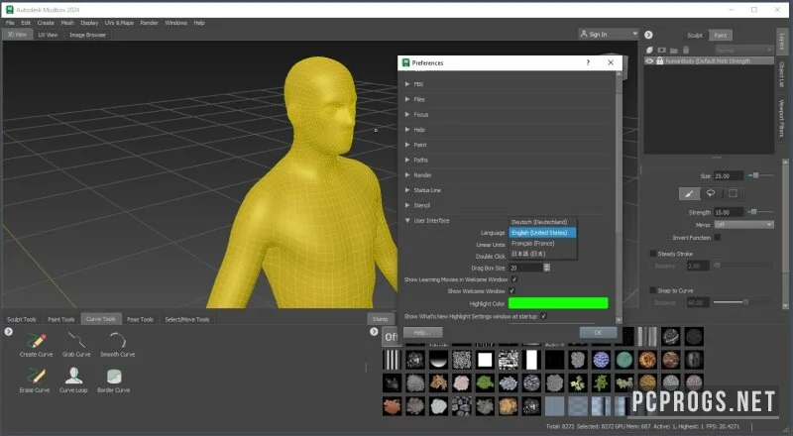
Task: Select the green leafy bush stamp
Action: coord(485,382)
